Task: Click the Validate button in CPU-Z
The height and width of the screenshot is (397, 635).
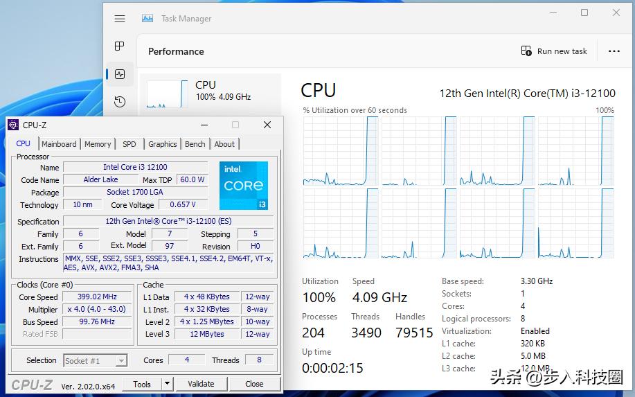Action: tap(201, 384)
